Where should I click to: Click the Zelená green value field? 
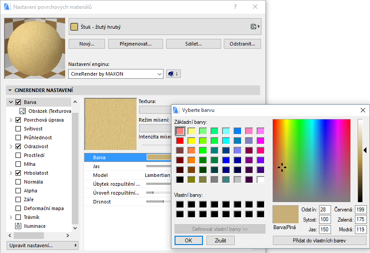(361, 219)
